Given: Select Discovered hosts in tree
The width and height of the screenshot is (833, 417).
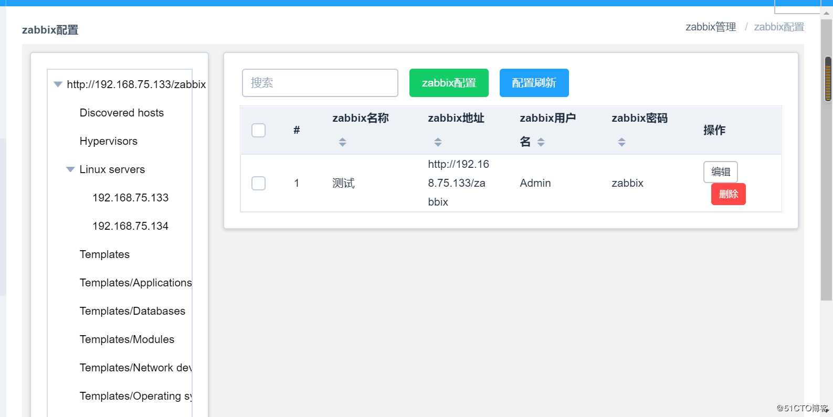Looking at the screenshot, I should pos(122,113).
